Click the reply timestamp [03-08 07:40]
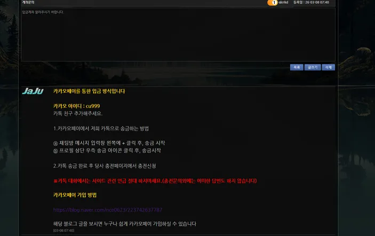Viewport: 375px width, 236px height. pyautogui.click(x=63, y=231)
